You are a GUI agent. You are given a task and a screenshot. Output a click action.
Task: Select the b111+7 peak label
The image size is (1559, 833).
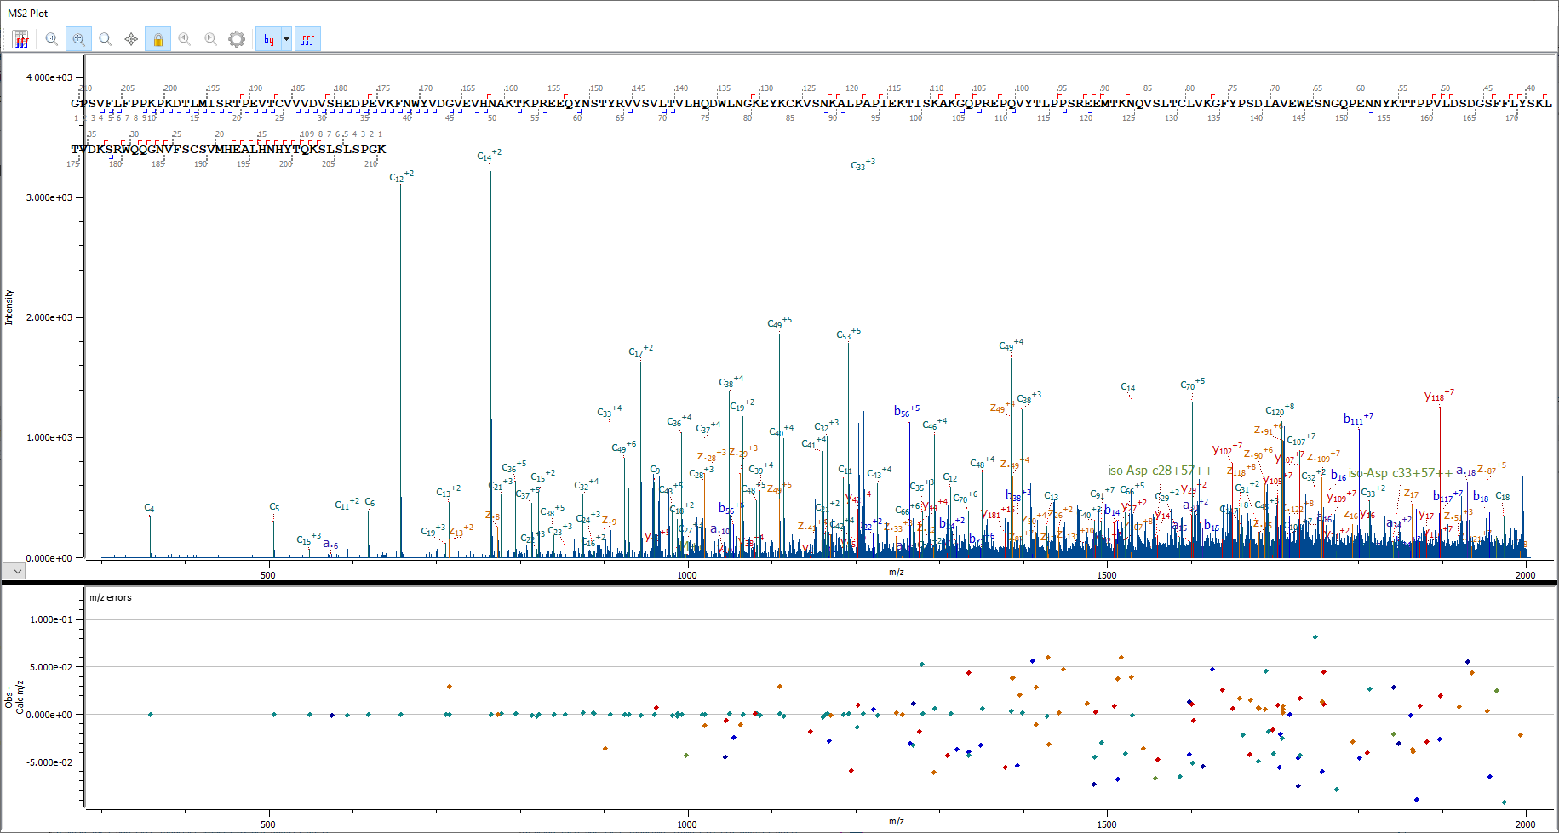tap(1358, 419)
